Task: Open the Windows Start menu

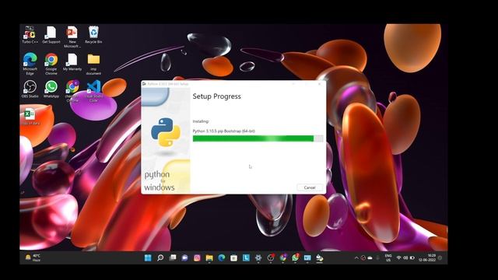Action: point(148,257)
